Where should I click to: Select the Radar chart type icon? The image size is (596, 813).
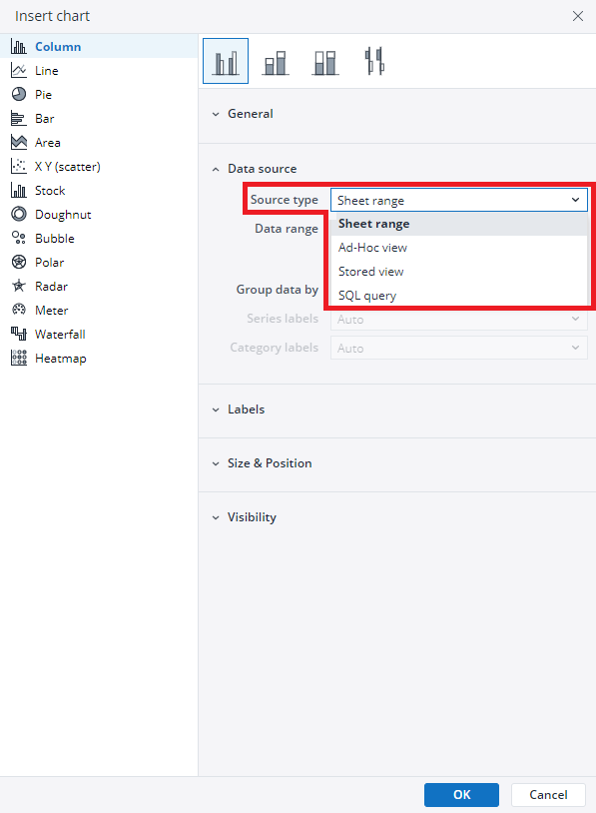(19, 286)
